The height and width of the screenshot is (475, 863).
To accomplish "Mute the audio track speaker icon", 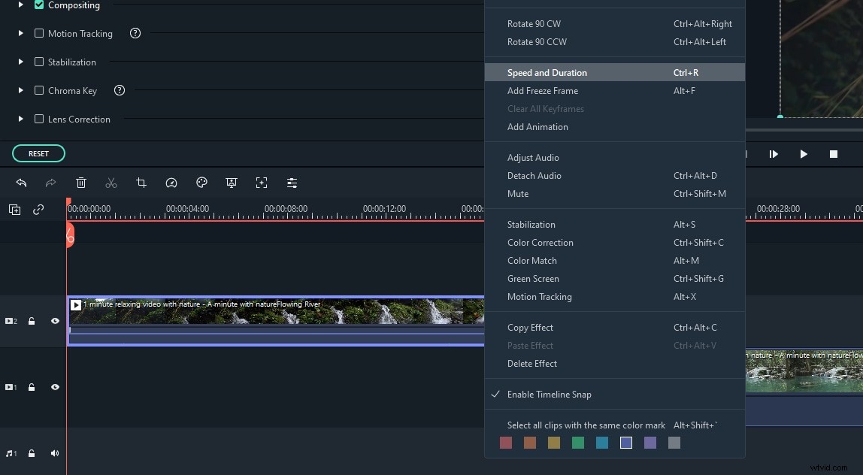I will click(x=54, y=452).
